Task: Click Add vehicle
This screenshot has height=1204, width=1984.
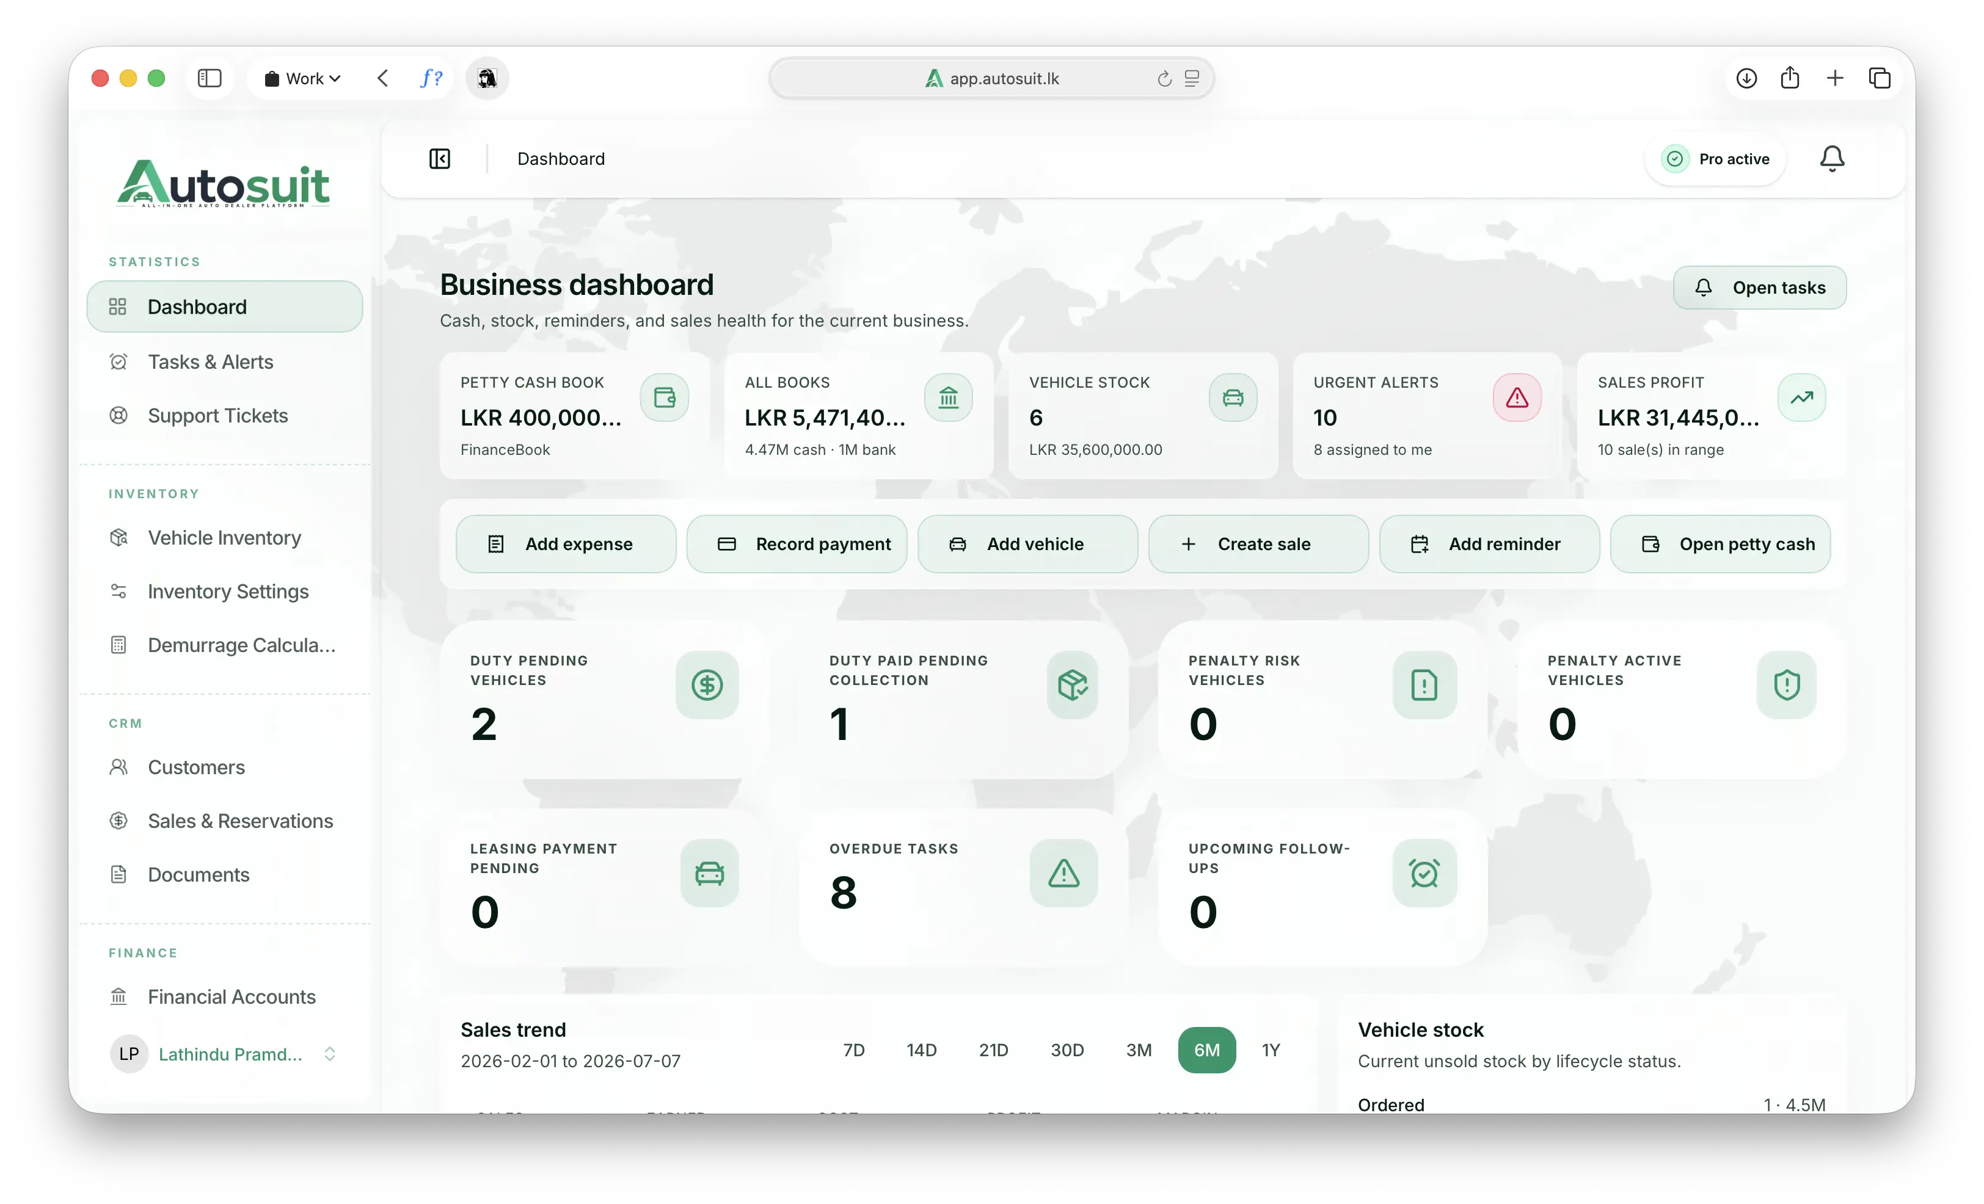Action: (1027, 544)
